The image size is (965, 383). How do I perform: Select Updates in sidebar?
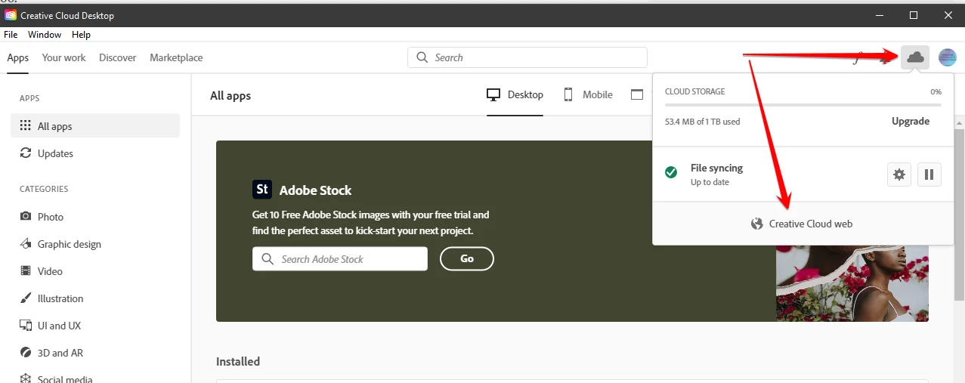tap(95, 153)
